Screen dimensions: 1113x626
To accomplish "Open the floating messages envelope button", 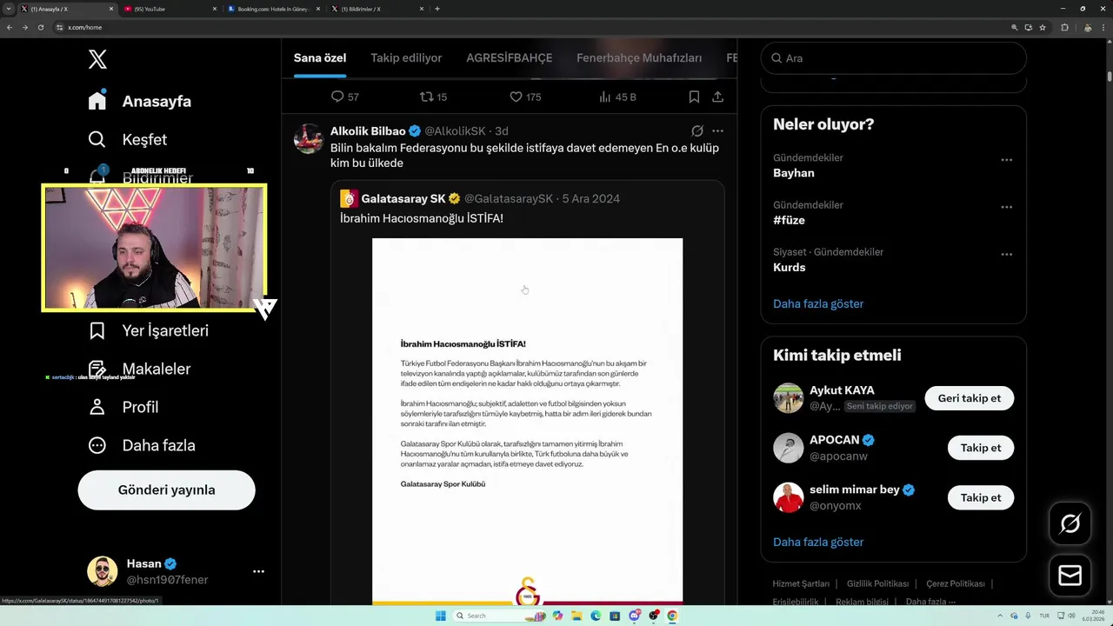I will [1070, 576].
